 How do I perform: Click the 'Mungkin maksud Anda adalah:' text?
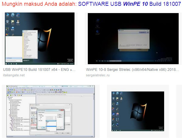click(39, 4)
